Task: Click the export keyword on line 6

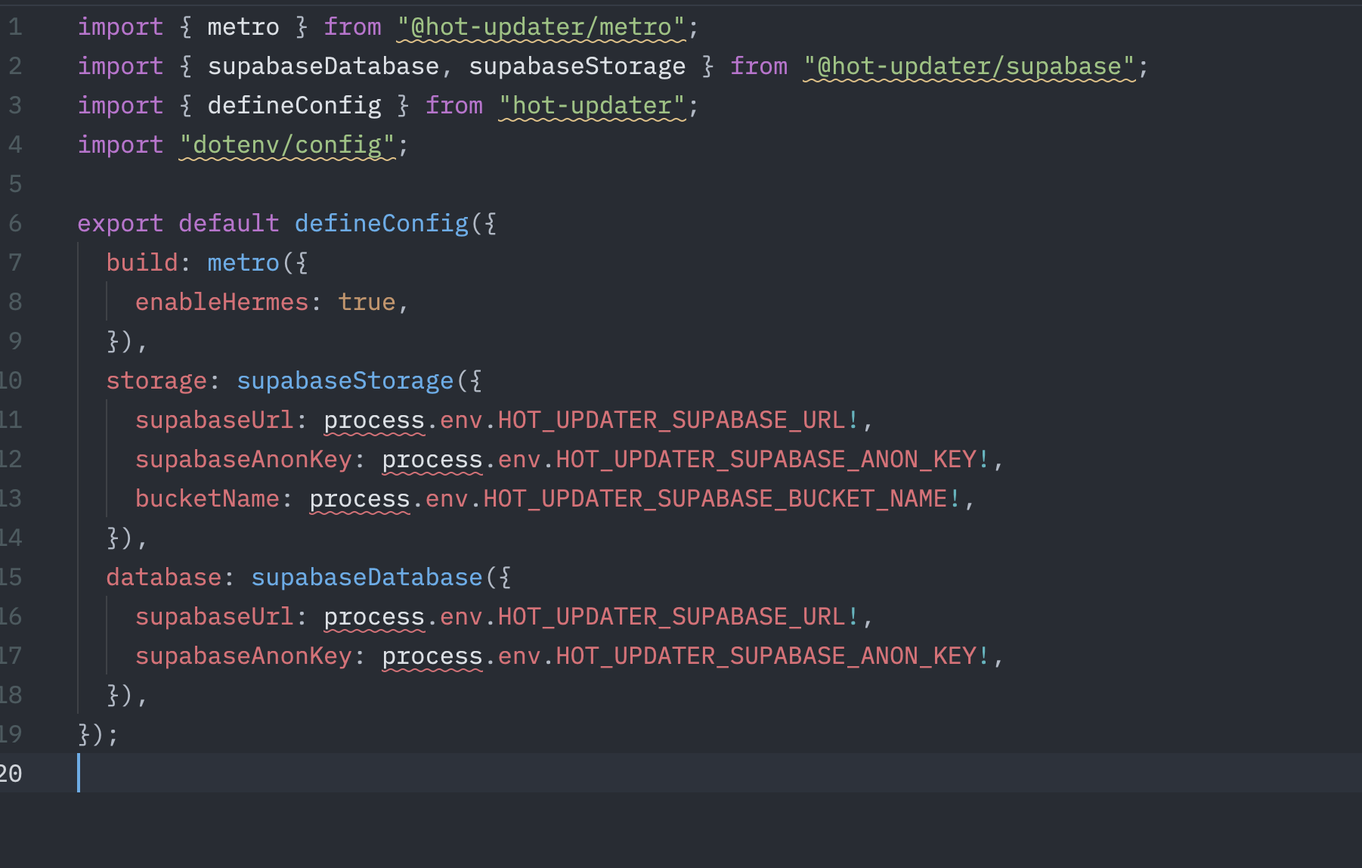Action: click(x=120, y=224)
